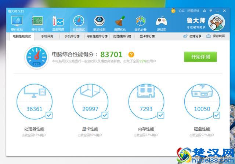Open 驱动检测 driver detection icon
235x164 pixels.
pyautogui.click(x=99, y=23)
